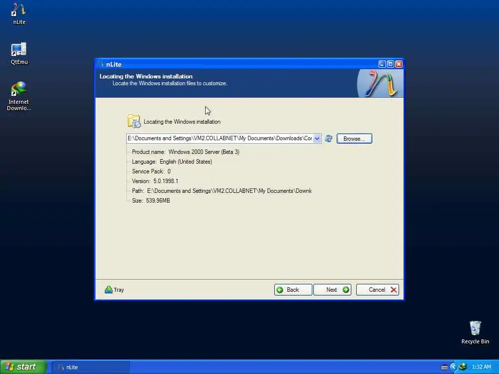Click the folder icon beside Locating the Windows installation
The width and height of the screenshot is (499, 374).
(134, 121)
